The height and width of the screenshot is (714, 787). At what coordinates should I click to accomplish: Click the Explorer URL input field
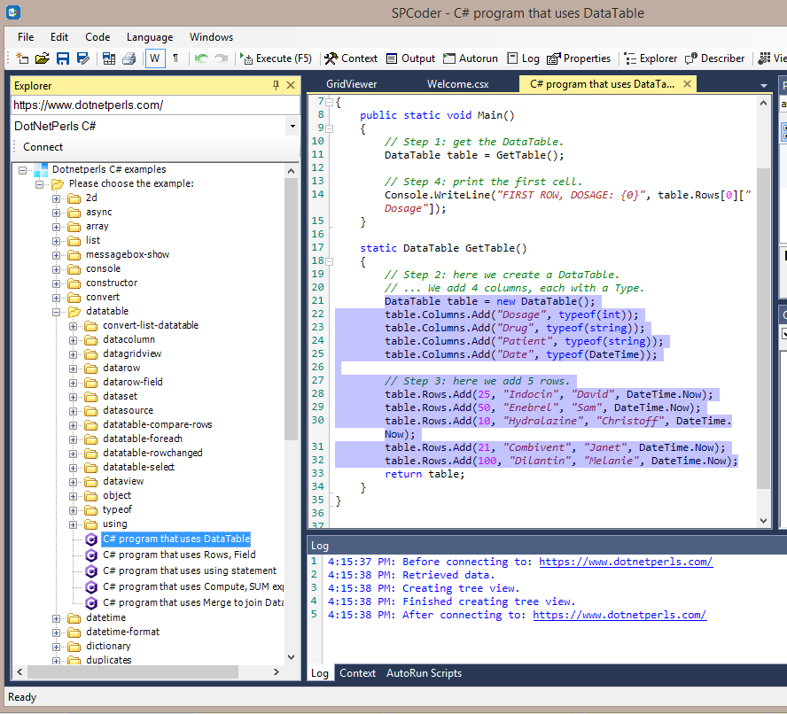point(156,105)
